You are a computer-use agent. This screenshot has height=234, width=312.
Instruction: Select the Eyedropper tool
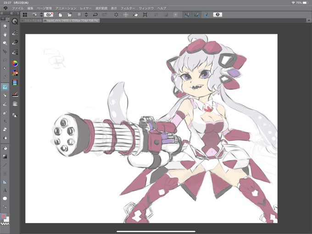5,77
